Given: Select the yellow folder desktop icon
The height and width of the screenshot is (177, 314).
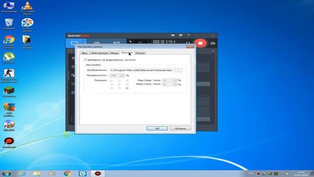Looking at the screenshot, I should pyautogui.click(x=27, y=42).
